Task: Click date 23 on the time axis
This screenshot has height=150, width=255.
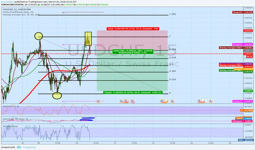Action: point(192,143)
